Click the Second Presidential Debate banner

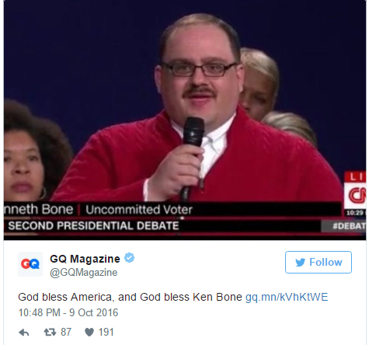[x=93, y=225]
